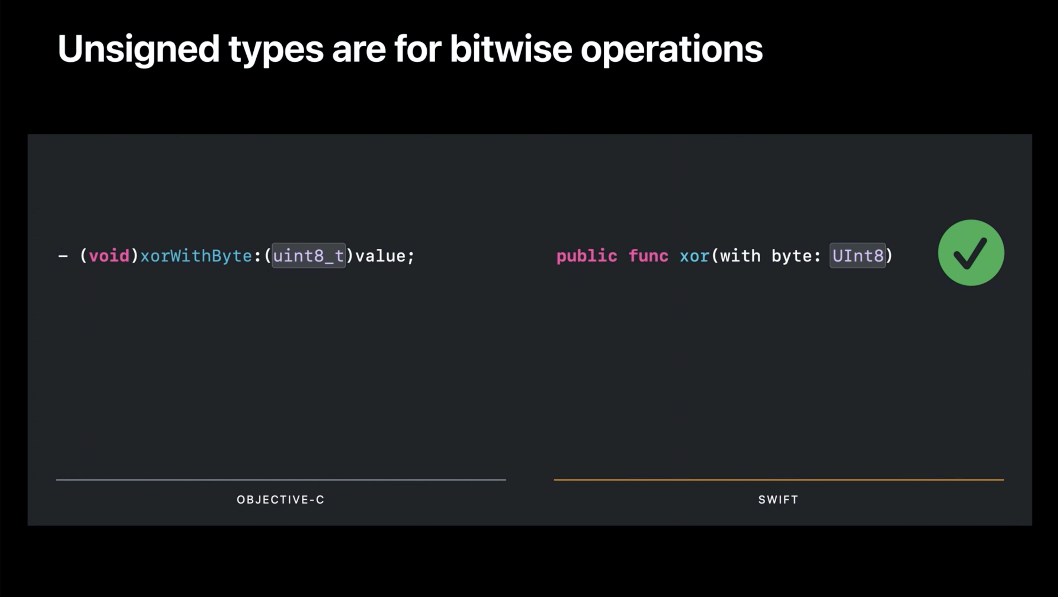Click the 'with byte:' parameter label

(x=770, y=256)
